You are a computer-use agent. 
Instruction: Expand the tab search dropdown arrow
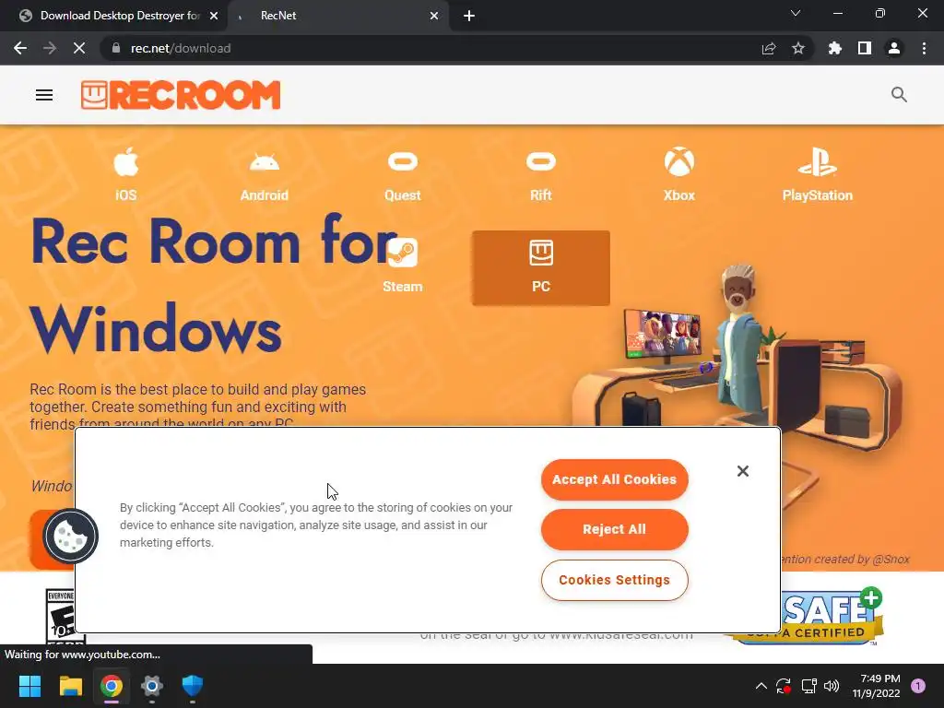796,13
